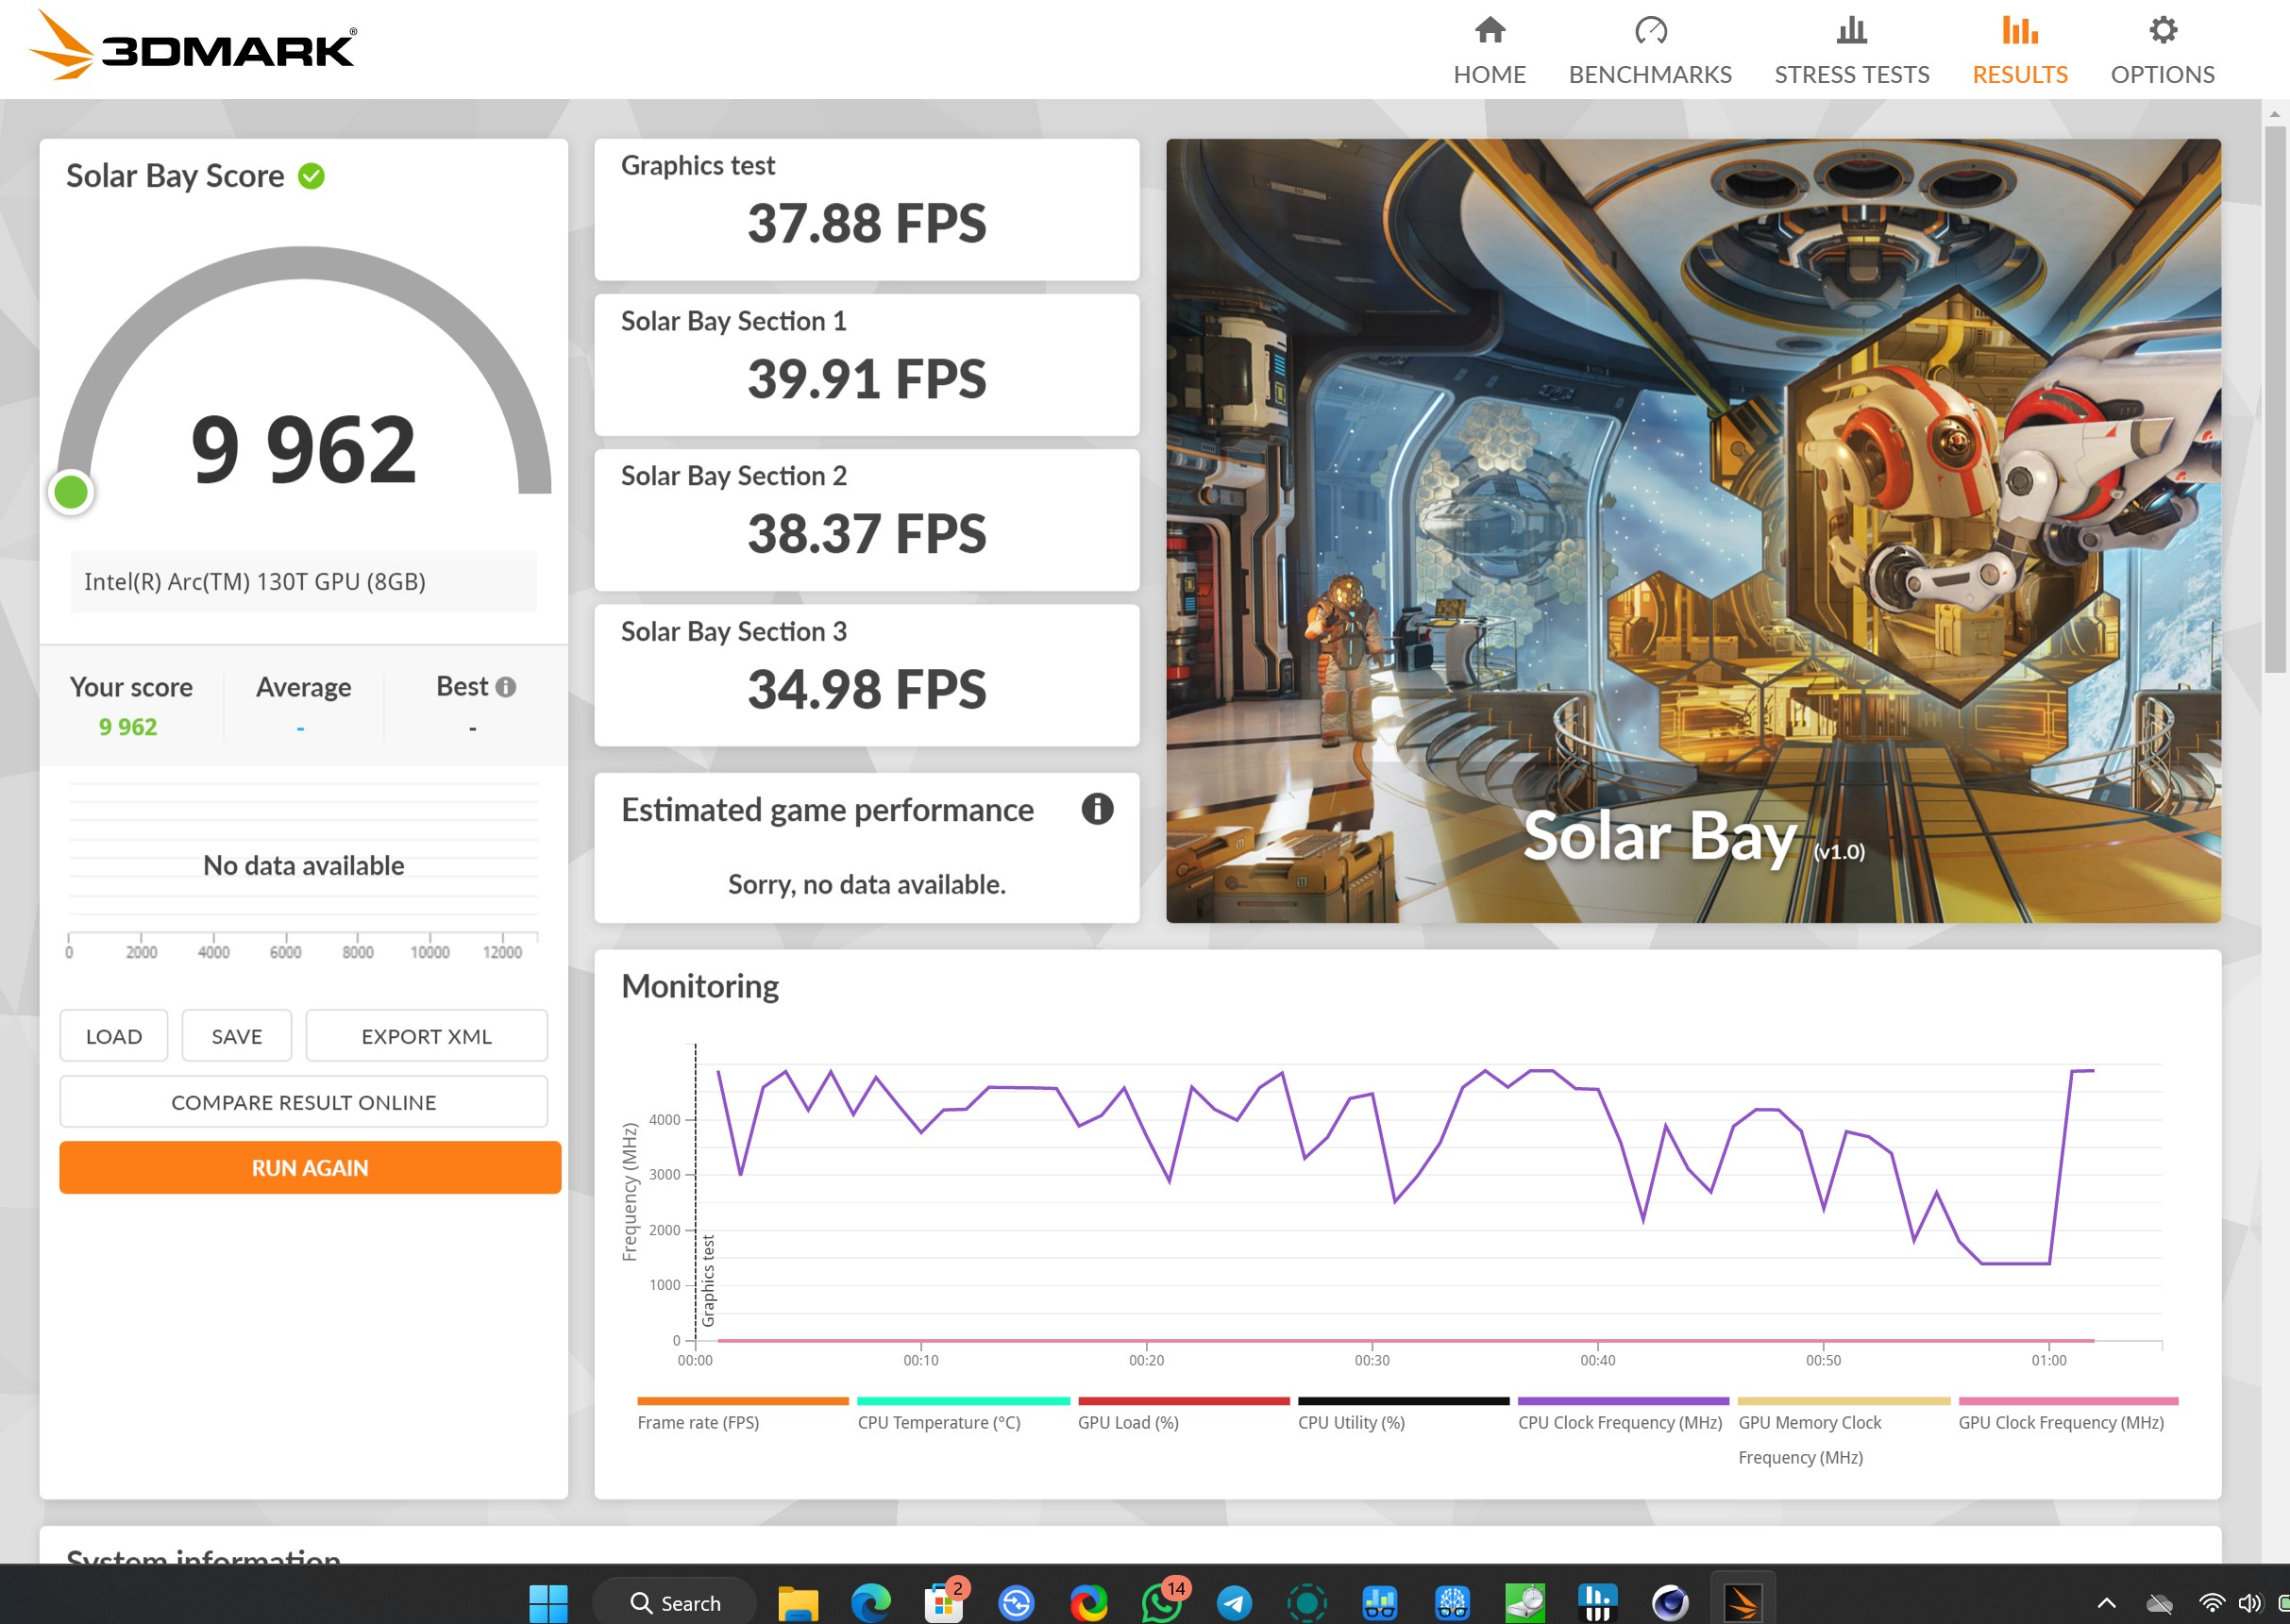Click the scrollbar up arrow
Image resolution: width=2290 pixels, height=1624 pixels.
click(x=2274, y=113)
